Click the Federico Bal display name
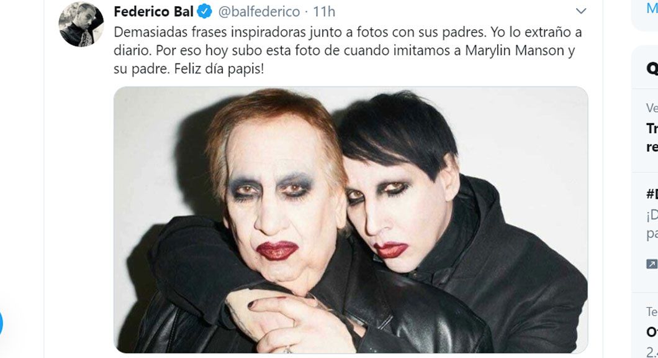Screen dimensions: 658x358 coord(153,11)
